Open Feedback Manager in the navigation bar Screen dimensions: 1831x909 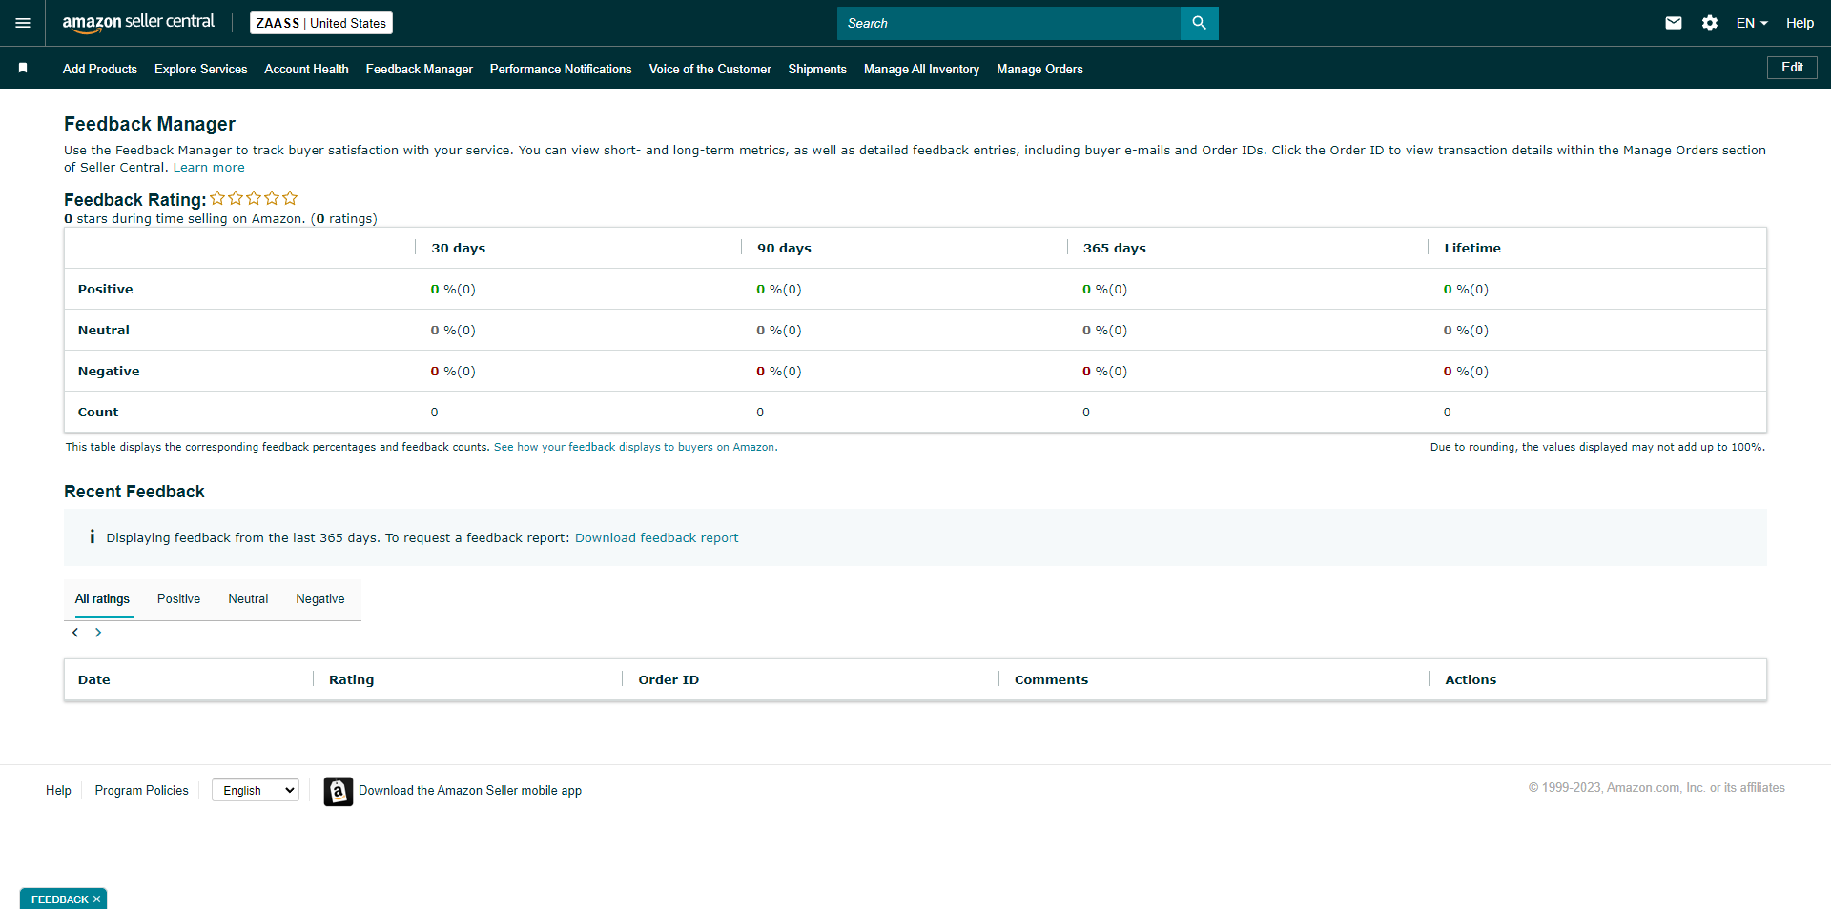(x=420, y=69)
